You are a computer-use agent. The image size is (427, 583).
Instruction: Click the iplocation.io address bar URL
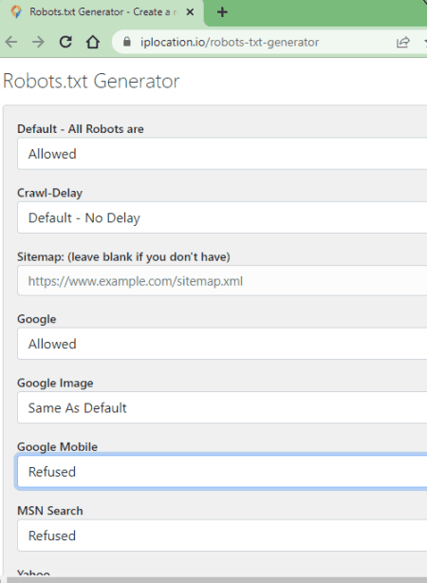pyautogui.click(x=230, y=43)
